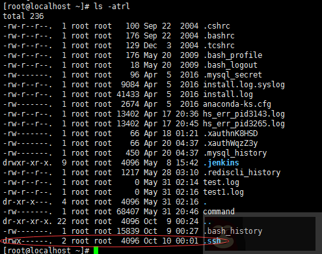Select the hs_err_pid3143.log file name

tap(244, 114)
